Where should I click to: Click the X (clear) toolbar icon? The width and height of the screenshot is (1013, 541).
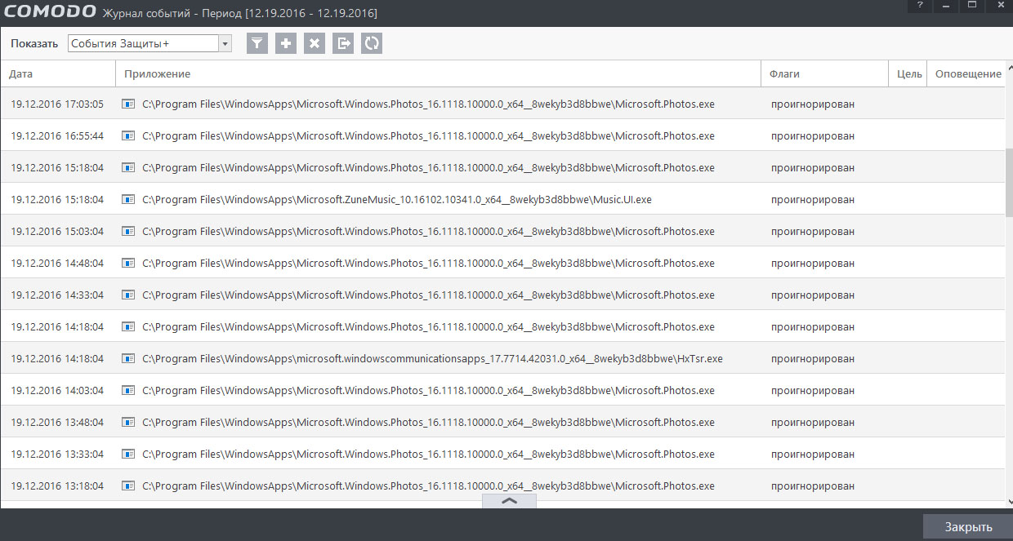[x=315, y=43]
